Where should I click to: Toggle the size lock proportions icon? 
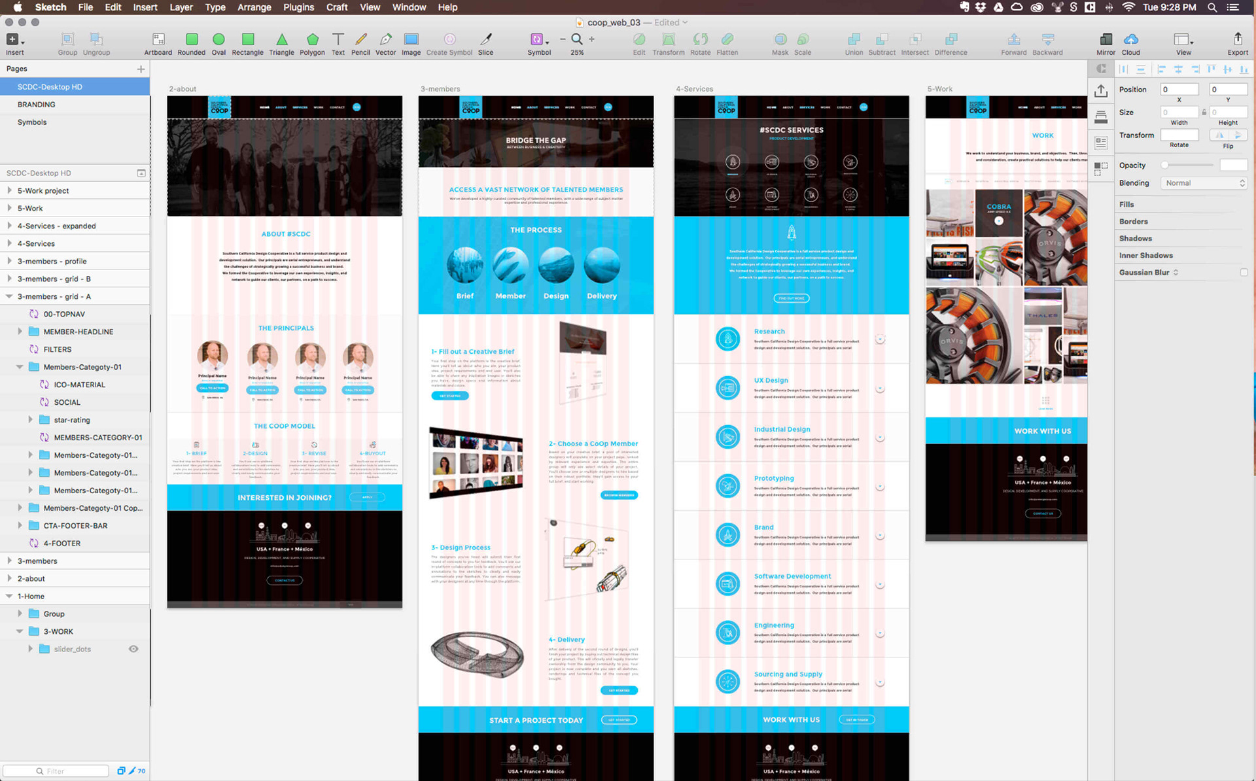tap(1204, 113)
